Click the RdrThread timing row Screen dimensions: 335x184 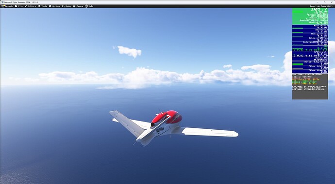coord(310,31)
